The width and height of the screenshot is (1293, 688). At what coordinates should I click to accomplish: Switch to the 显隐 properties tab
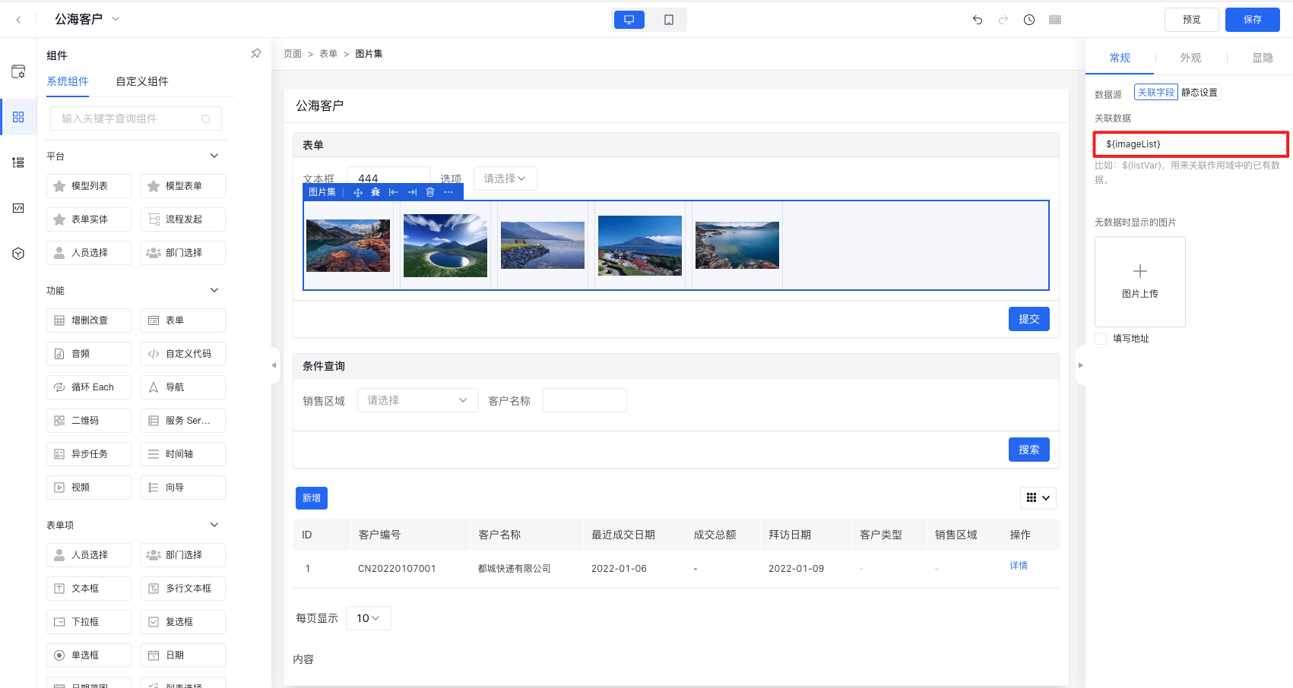click(x=1263, y=58)
